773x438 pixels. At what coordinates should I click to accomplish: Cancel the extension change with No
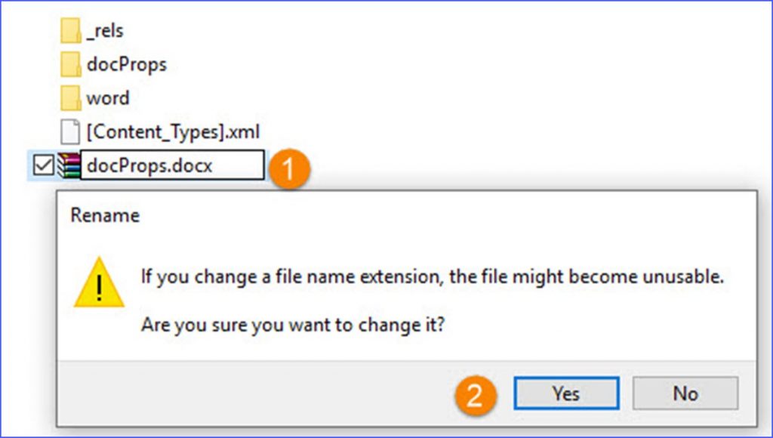pyautogui.click(x=685, y=393)
